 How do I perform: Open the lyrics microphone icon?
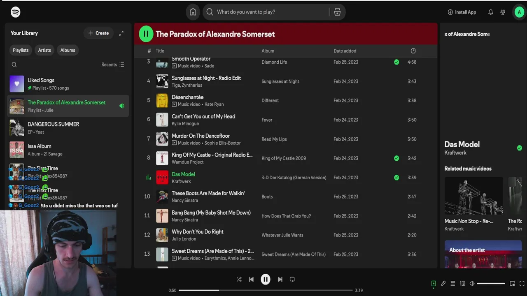coord(443,283)
